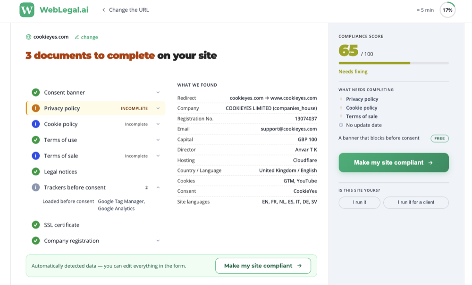The height and width of the screenshot is (285, 472).
Task: Click the blue info icon for Cookie policy
Action: pyautogui.click(x=36, y=124)
